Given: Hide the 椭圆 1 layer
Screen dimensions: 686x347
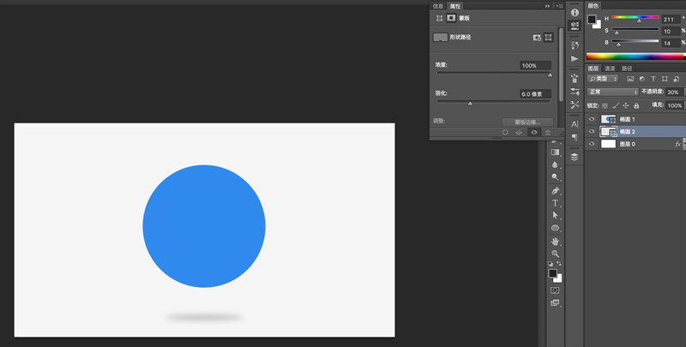Looking at the screenshot, I should 592,119.
